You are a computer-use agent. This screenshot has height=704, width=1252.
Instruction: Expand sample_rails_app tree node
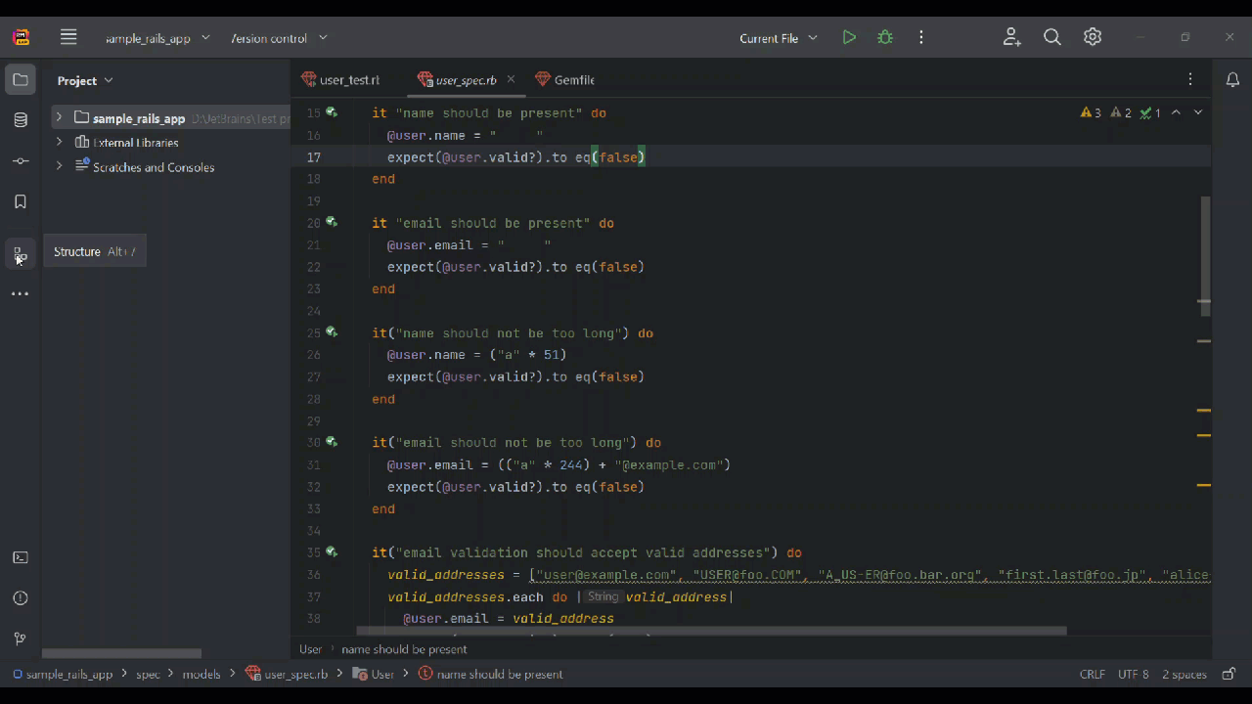(x=59, y=117)
